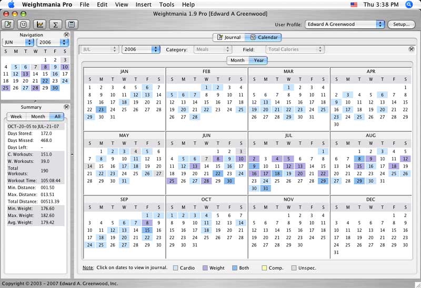Click the Setup... button
Image resolution: width=421 pixels, height=288 pixels.
click(401, 24)
